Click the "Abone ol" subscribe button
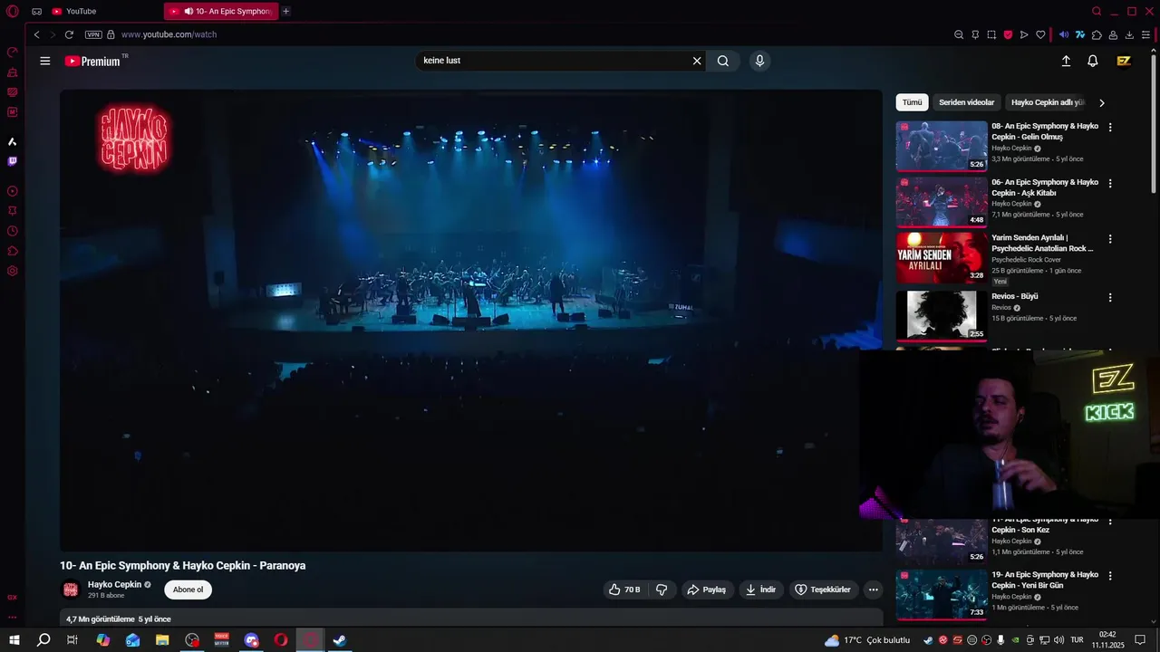Image resolution: width=1160 pixels, height=652 pixels. coord(188,590)
